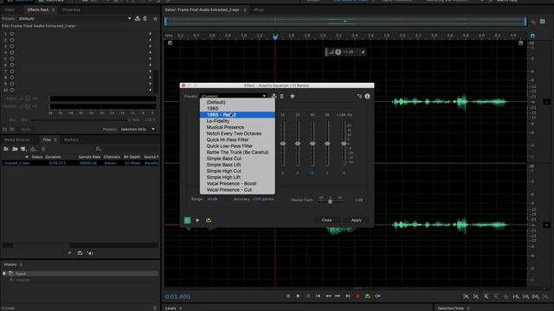Image resolution: width=554 pixels, height=311 pixels.
Task: Click Import File icon in the Files panel
Action: click(x=15, y=149)
